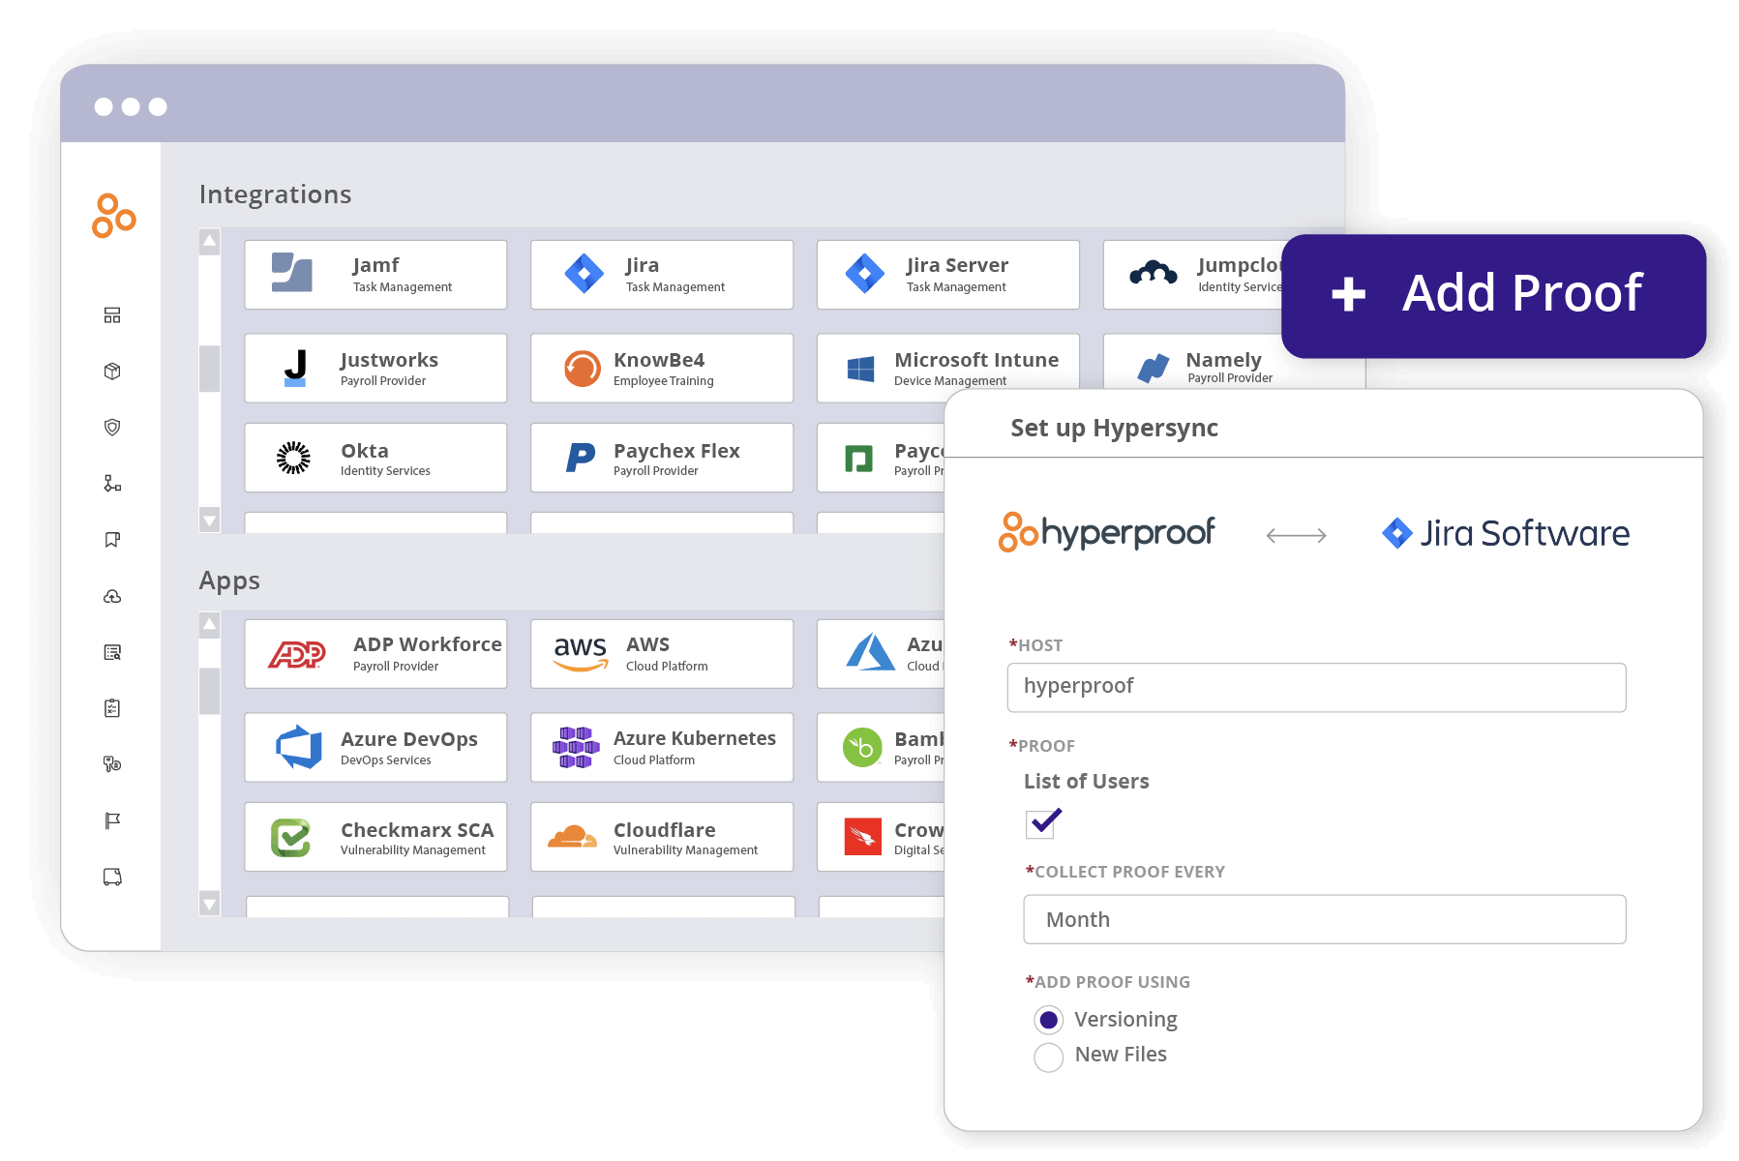Viewport: 1739px width, 1161px height.
Task: Open the Paychex Flex Payroll Provider card
Action: 662,458
